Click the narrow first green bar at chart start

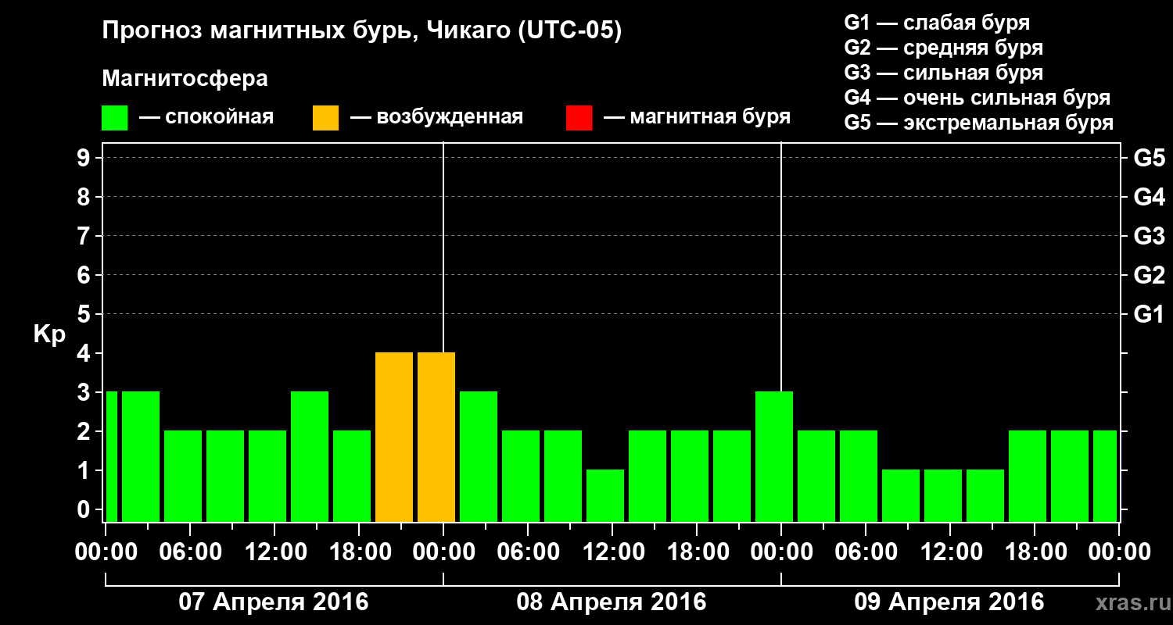point(111,457)
